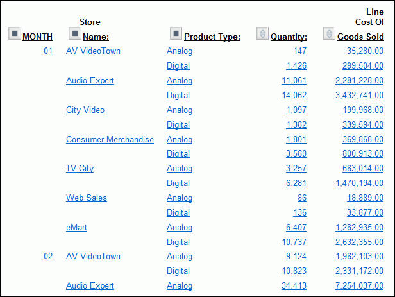Select the Consumer Merchandise store link
The image size is (395, 297).
[x=110, y=140]
